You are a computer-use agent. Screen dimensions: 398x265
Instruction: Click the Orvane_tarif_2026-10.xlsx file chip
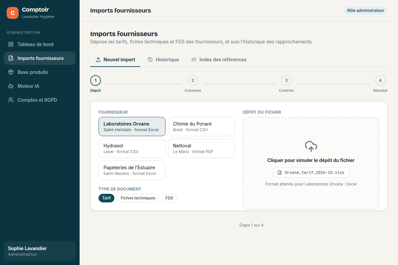(x=311, y=173)
